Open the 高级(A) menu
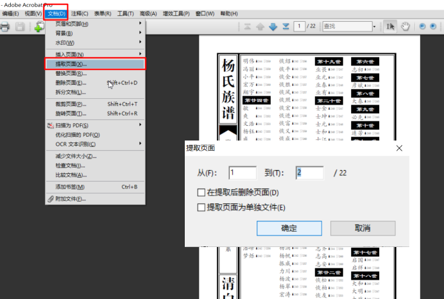 point(148,13)
